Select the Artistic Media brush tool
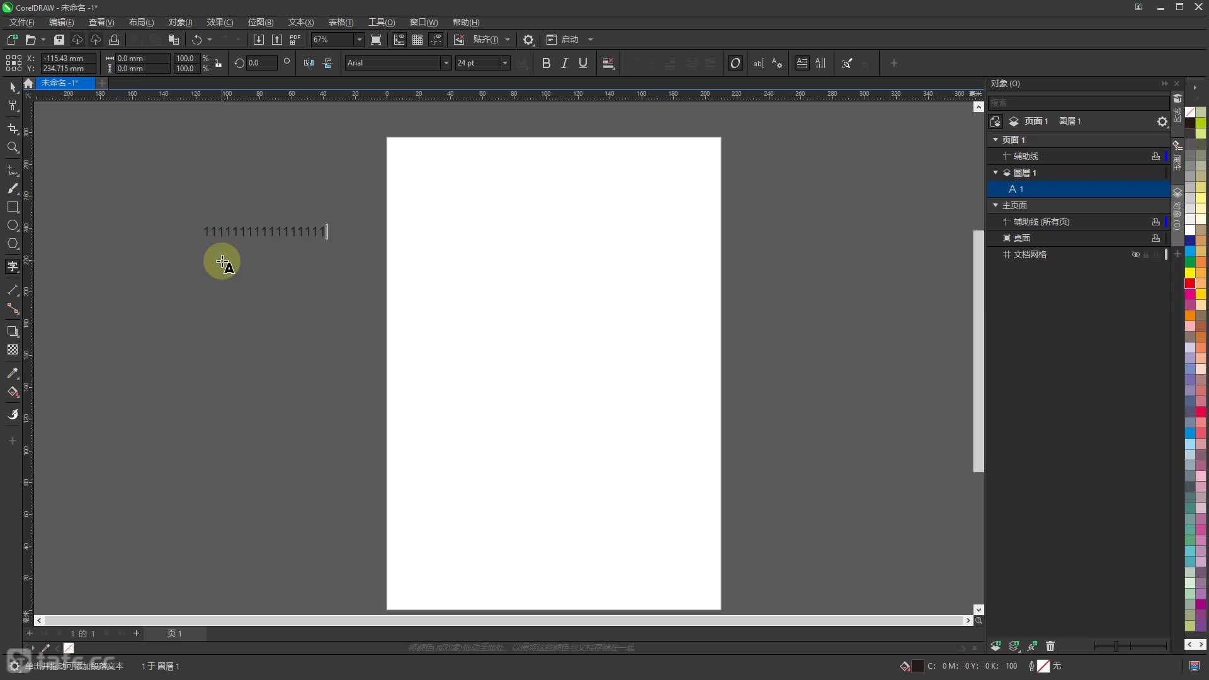Viewport: 1209px width, 680px height. pos(13,189)
